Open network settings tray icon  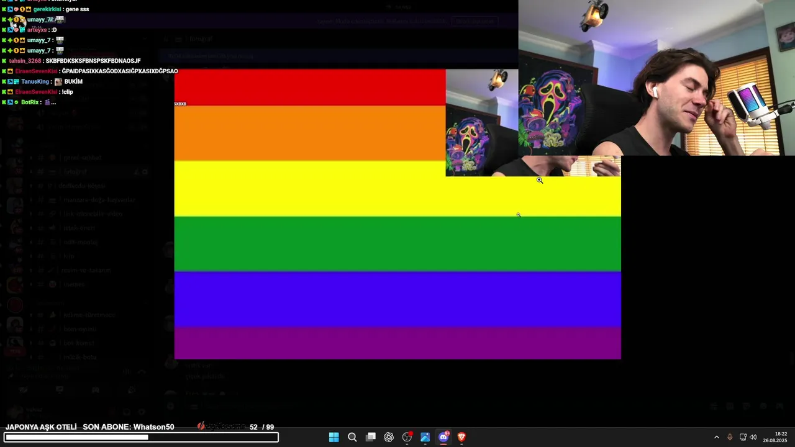[743, 437]
